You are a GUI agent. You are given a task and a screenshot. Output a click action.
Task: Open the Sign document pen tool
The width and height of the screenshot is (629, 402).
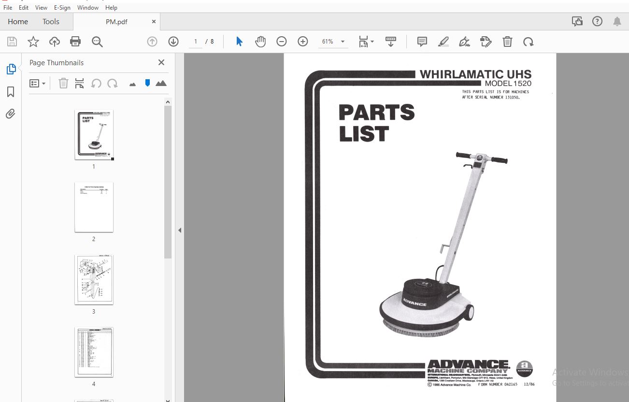point(465,42)
